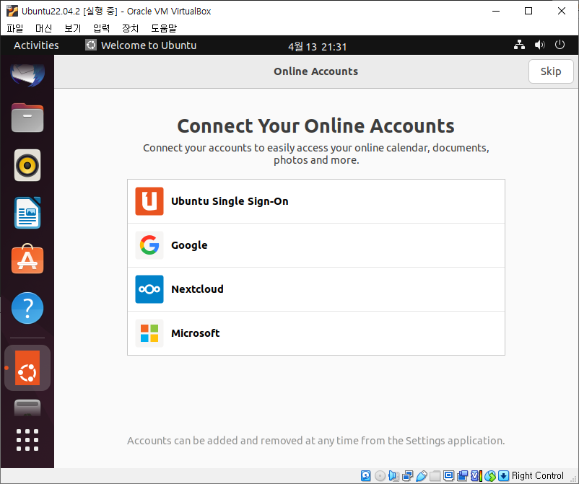
Task: Connect a Microsoft account
Action: (x=316, y=333)
